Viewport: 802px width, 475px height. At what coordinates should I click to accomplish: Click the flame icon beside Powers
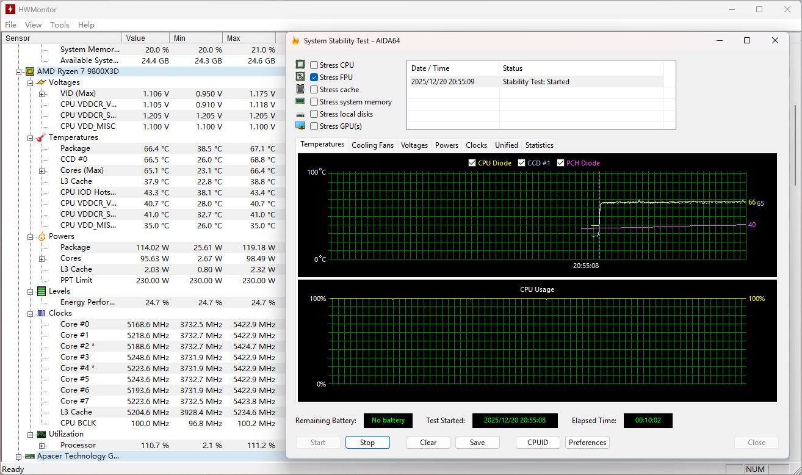(41, 236)
